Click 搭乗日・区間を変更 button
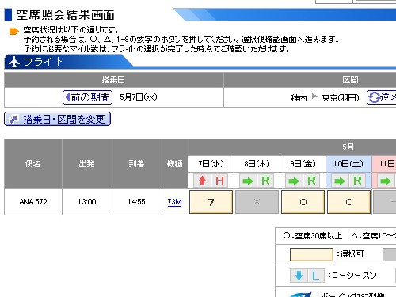Image resolution: width=396 pixels, height=297 pixels. click(x=57, y=120)
